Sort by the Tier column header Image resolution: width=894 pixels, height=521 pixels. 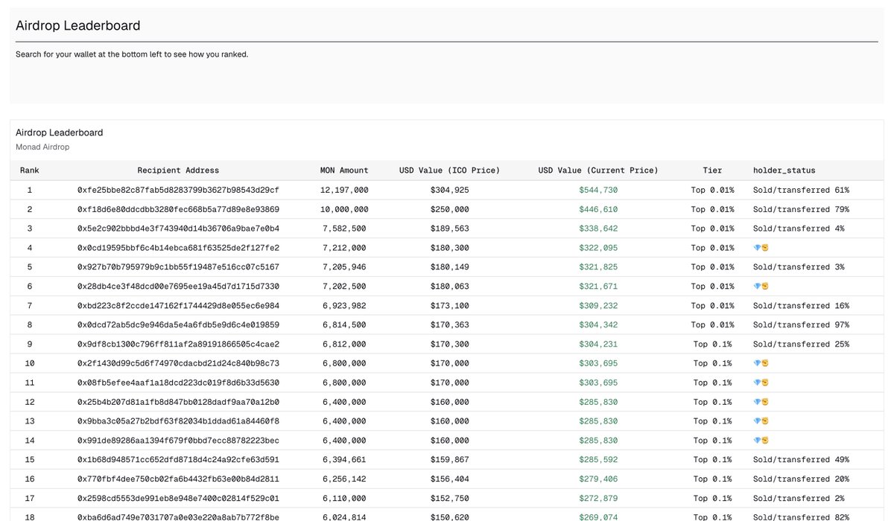[712, 170]
